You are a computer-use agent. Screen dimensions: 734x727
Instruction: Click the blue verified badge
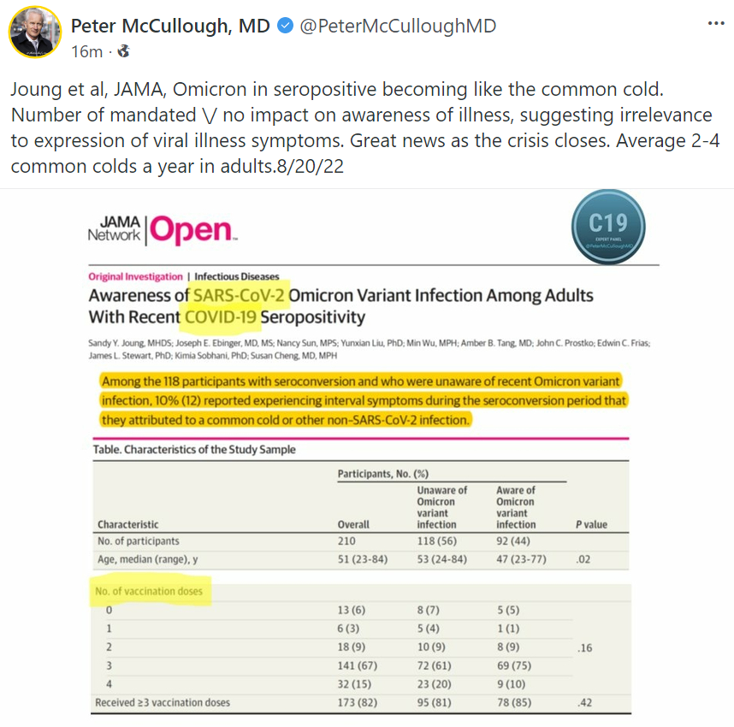tap(286, 26)
